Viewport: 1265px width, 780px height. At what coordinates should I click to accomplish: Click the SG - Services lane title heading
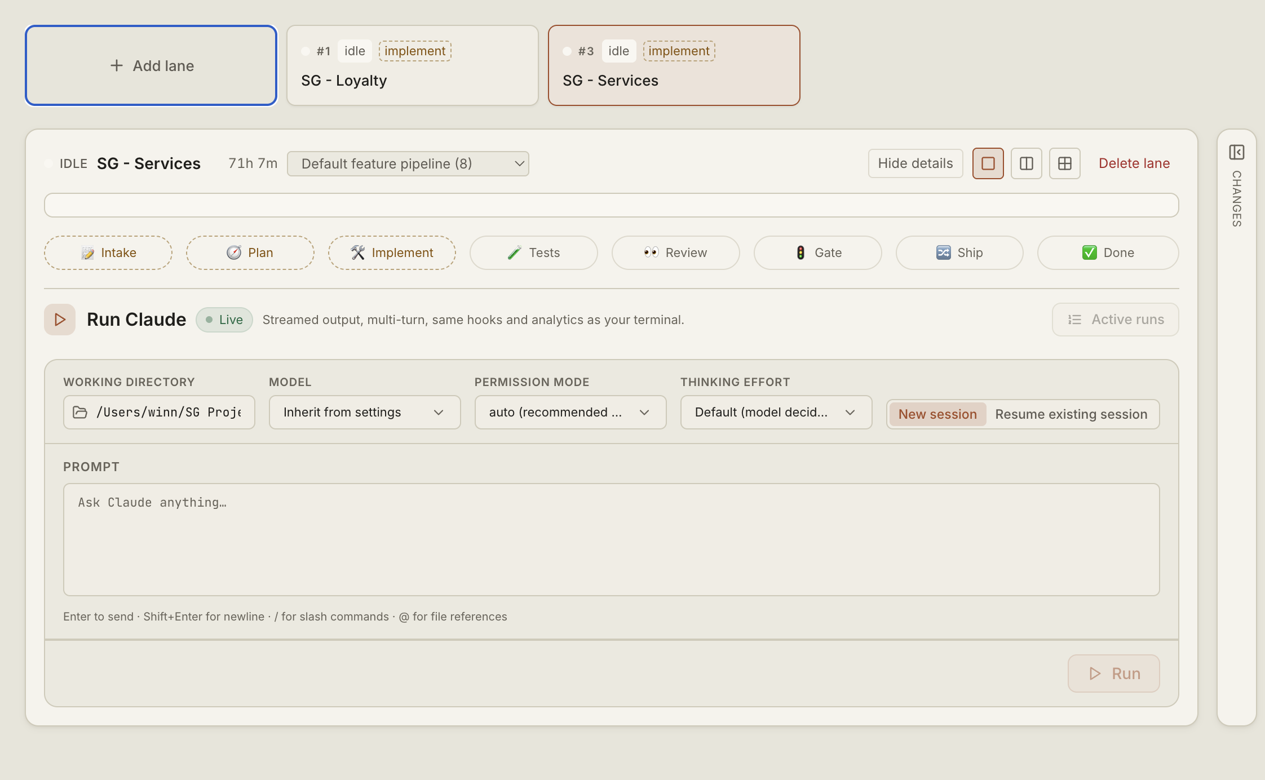point(149,163)
